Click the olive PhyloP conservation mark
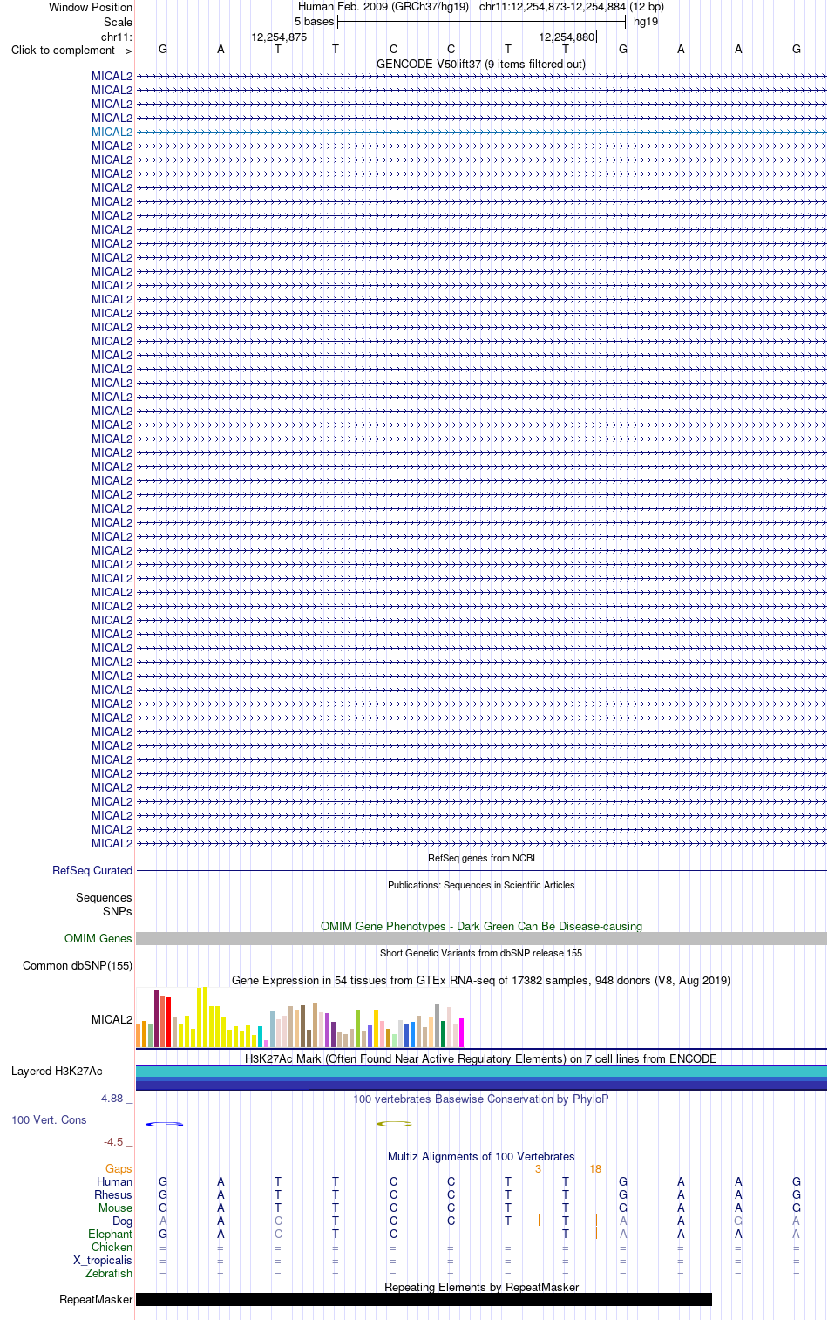The image size is (828, 1320). tap(394, 1123)
